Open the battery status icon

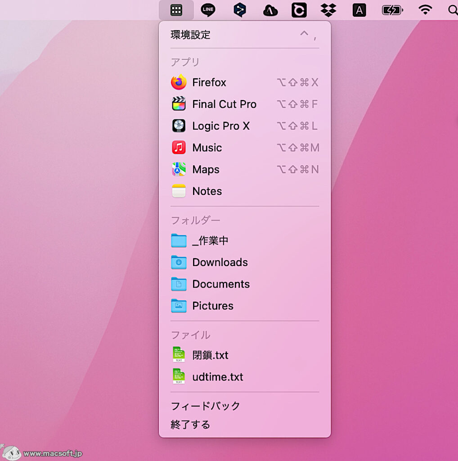point(392,10)
